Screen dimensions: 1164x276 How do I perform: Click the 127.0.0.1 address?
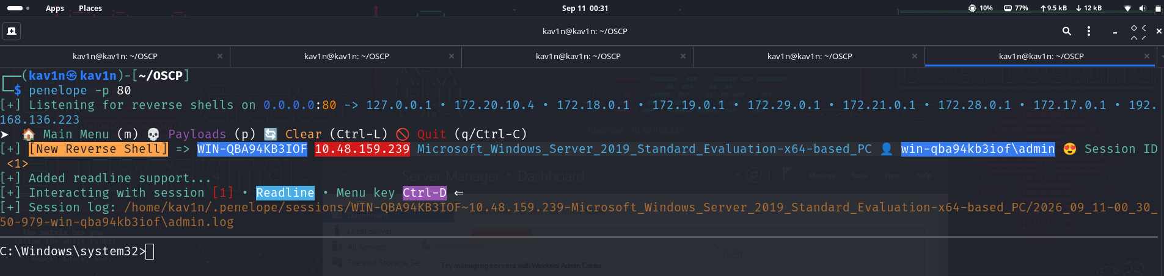[398, 105]
